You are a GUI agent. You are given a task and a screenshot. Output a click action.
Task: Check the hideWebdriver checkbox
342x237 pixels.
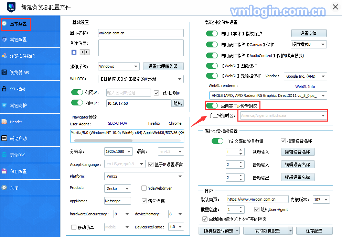(144, 188)
